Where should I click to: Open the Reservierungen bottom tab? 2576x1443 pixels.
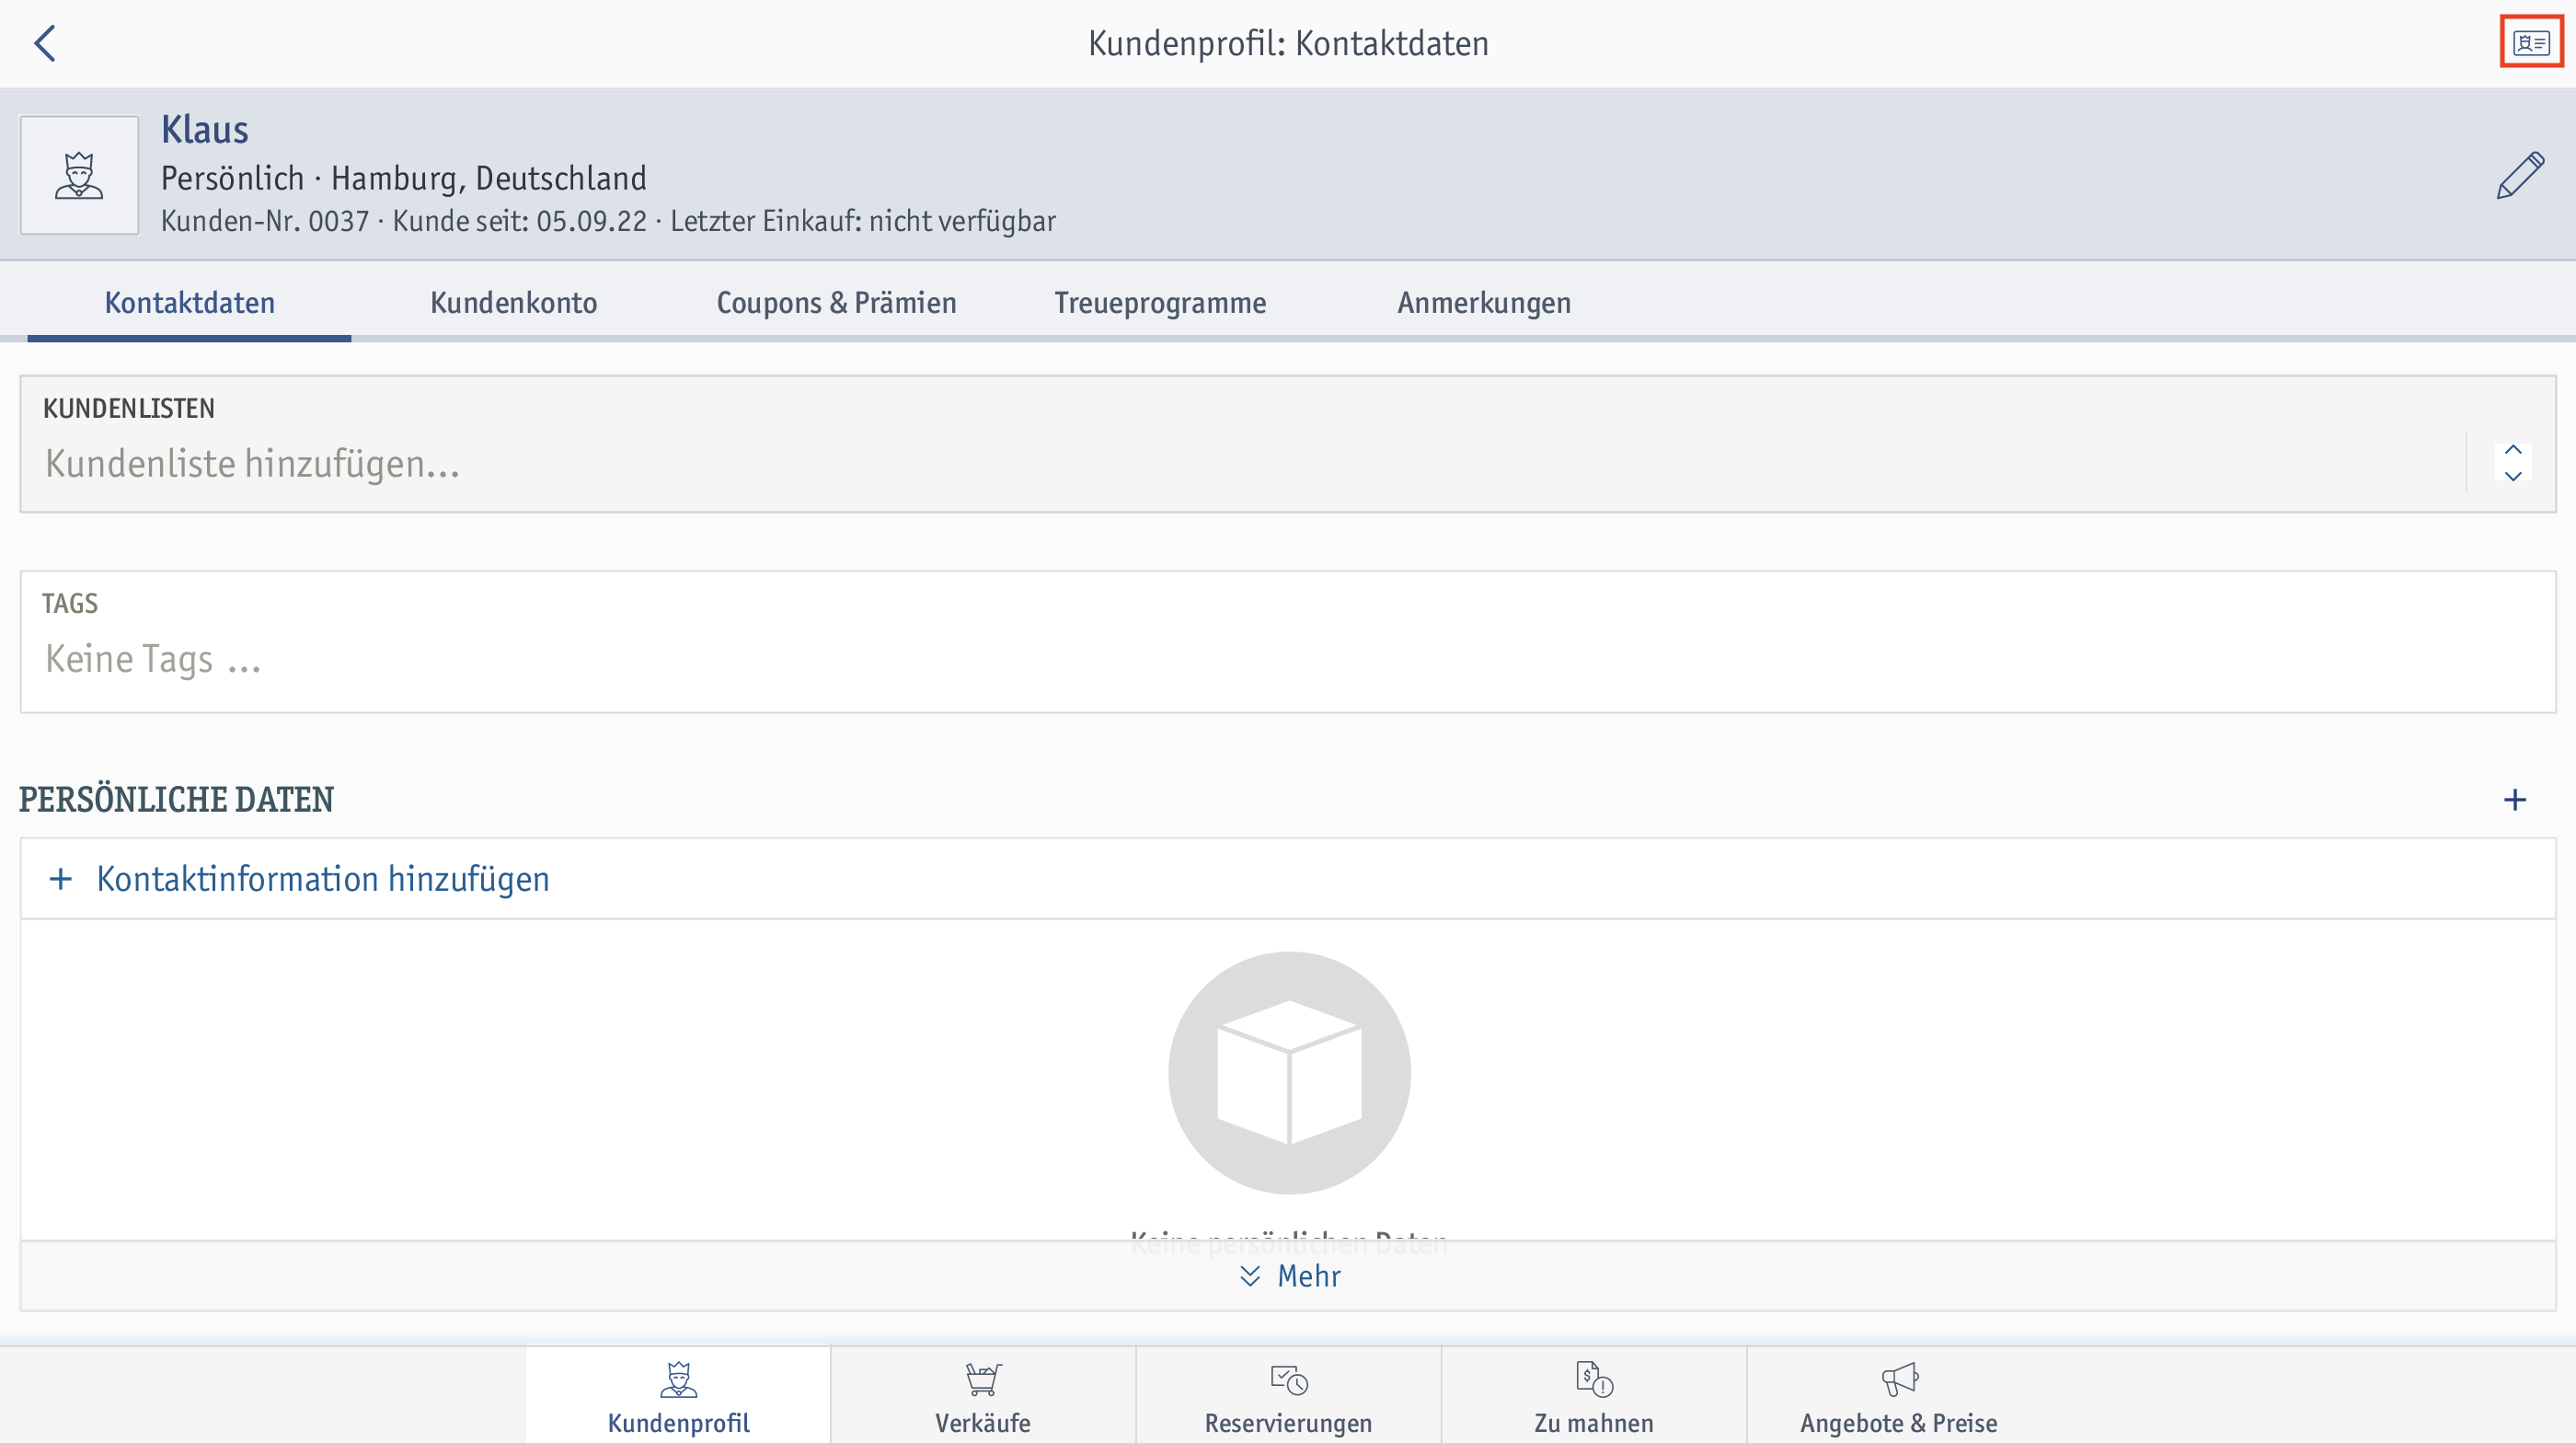pos(1288,1396)
